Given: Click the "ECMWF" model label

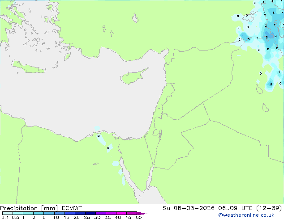Looking at the screenshot, I should pos(72,208).
